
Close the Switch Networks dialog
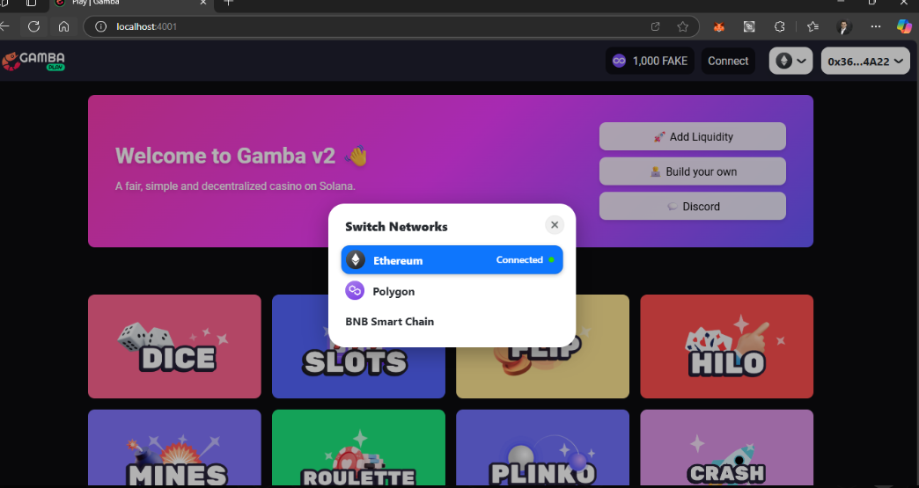[x=555, y=225]
